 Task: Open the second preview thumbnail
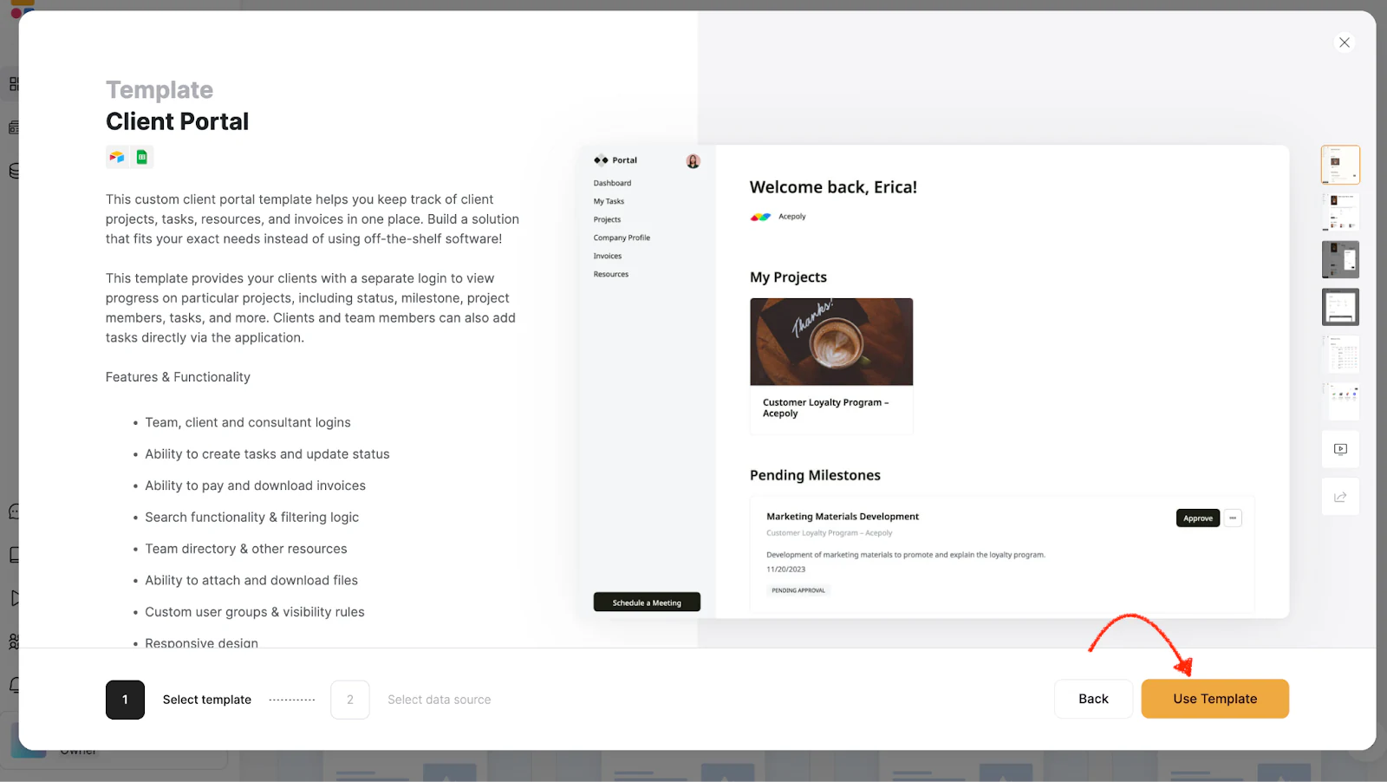tap(1340, 212)
